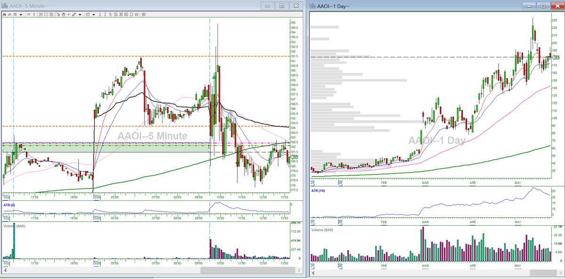Maximize the AAOI 1 Day window
The width and height of the screenshot is (565, 279).
click(543, 6)
